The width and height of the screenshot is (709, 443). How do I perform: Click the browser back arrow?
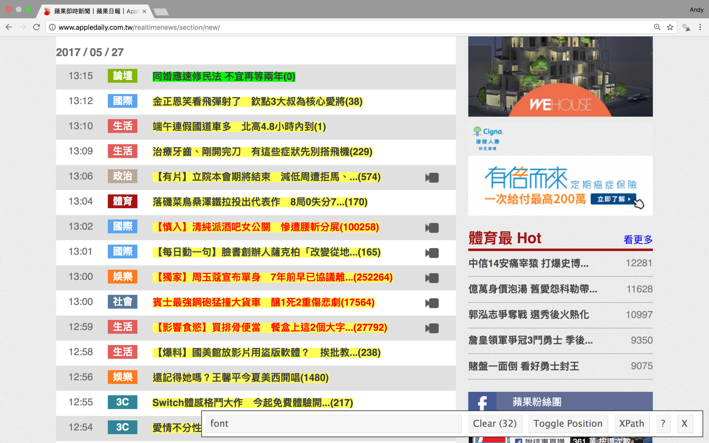pyautogui.click(x=9, y=27)
